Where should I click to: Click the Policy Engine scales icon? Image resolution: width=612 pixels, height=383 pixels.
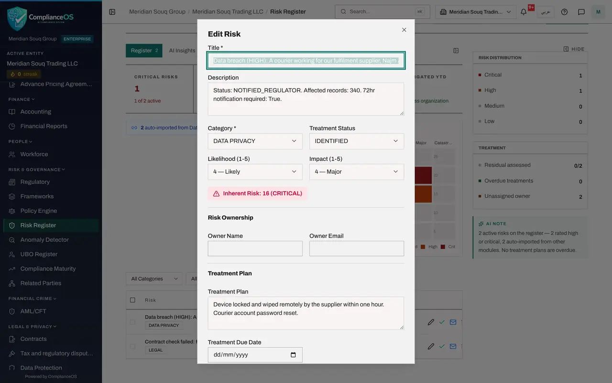click(12, 211)
